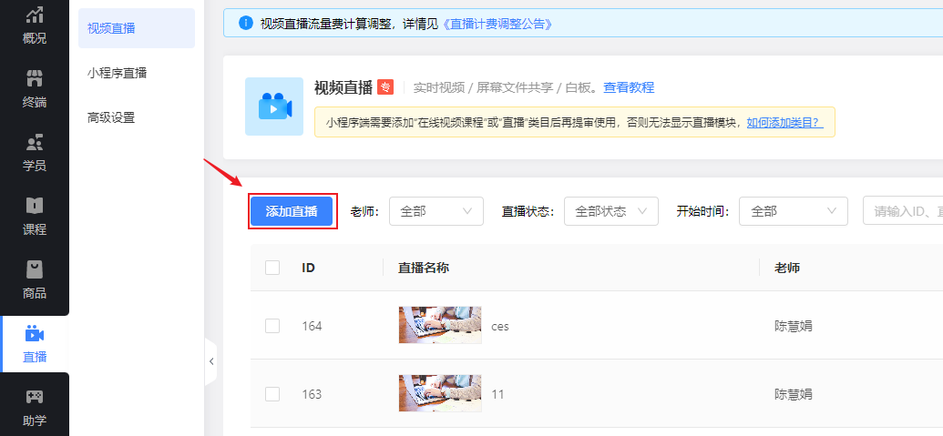Click the large blue video camera icon
The width and height of the screenshot is (943, 436).
[x=274, y=106]
